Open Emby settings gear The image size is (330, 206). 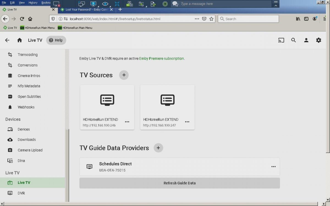point(318,40)
